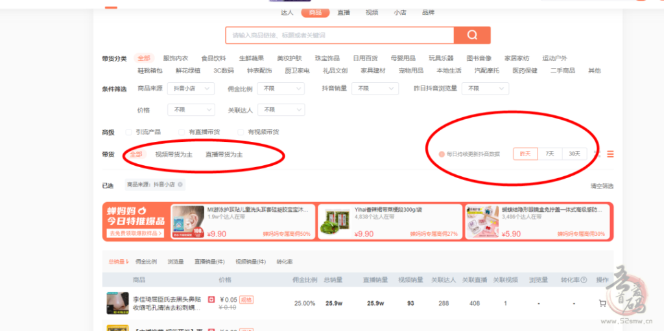Select the 生鲜蔬果 category
This screenshot has width=664, height=331.
tap(252, 58)
